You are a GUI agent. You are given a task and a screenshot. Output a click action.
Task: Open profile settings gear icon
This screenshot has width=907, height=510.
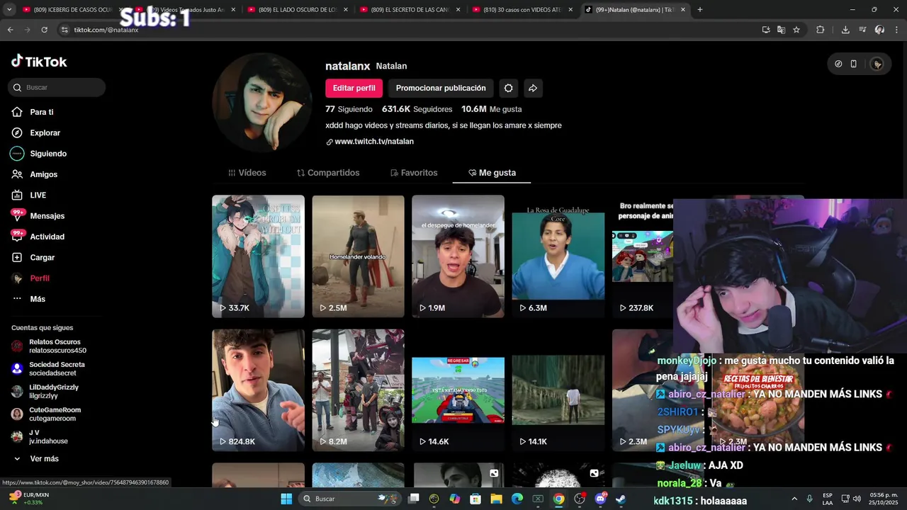click(508, 88)
